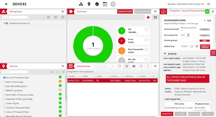Viewport: 216px width, 117px height.
Task: Check Crown Toyota site
Action: coord(4,103)
